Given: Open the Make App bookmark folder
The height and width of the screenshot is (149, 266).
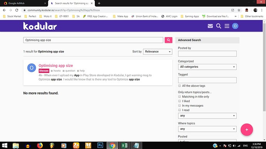Looking at the screenshot, I should point(120,16).
